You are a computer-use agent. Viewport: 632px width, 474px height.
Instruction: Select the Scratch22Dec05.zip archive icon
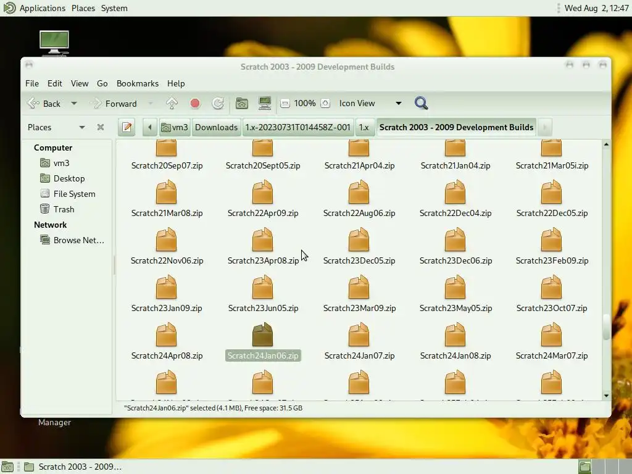coord(551,193)
